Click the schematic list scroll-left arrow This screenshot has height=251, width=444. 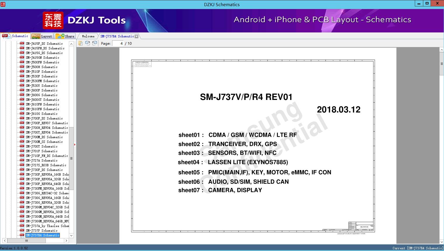(x=5, y=240)
